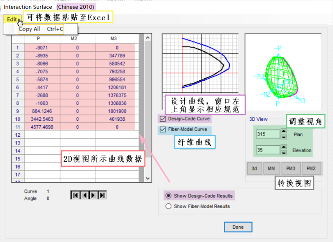Uncheck the Design-Code Curve checkbox
Screen dimensions: 333x242
point(163,118)
